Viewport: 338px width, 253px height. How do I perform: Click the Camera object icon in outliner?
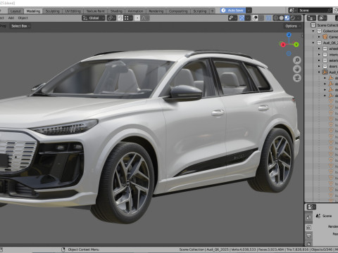pos(325,37)
